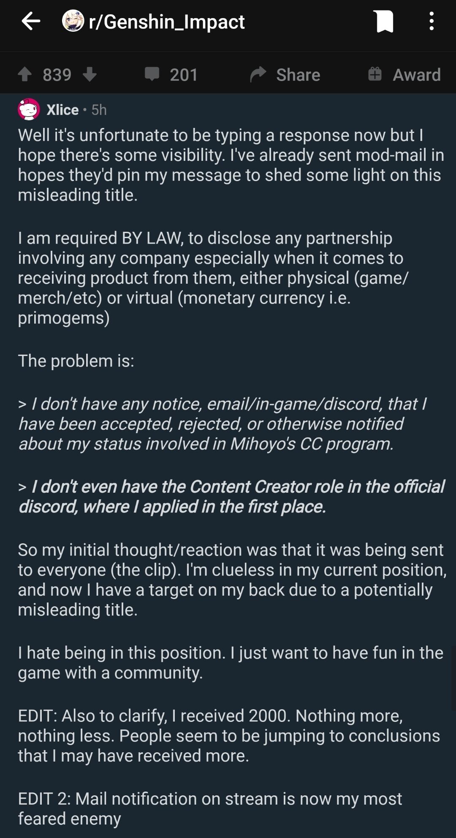456x838 pixels.
Task: Upvote the post
Action: (25, 75)
